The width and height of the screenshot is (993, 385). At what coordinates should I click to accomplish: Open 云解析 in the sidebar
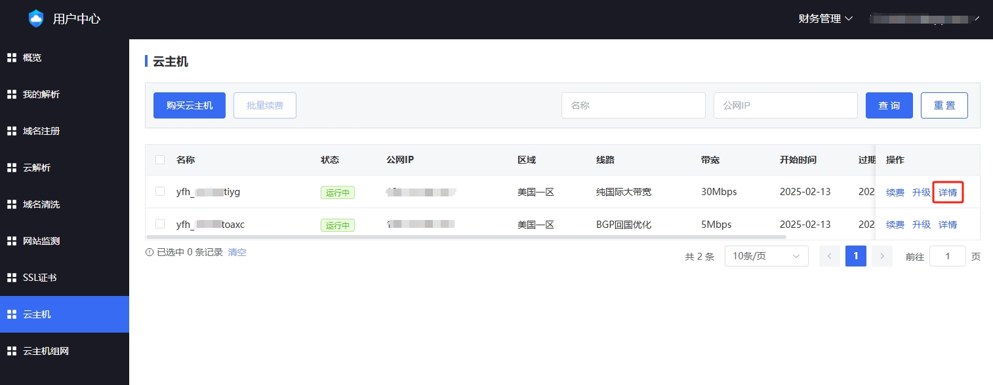[64, 168]
